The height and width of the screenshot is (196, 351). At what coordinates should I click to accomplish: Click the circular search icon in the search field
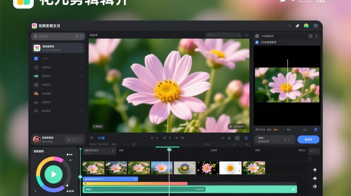(x=36, y=36)
